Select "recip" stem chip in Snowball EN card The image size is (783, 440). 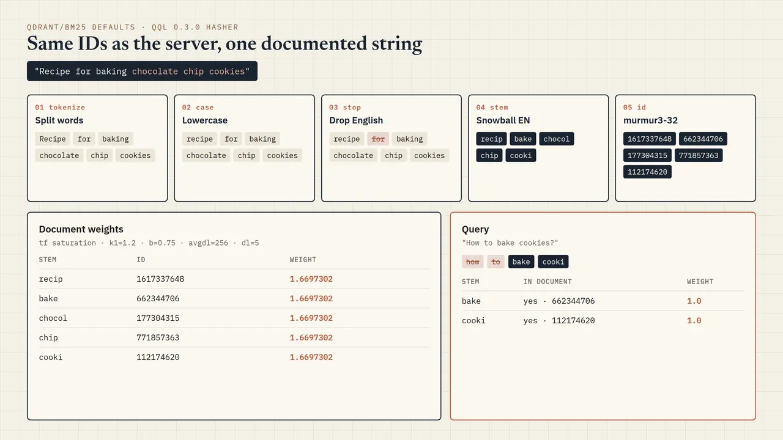[491, 139]
